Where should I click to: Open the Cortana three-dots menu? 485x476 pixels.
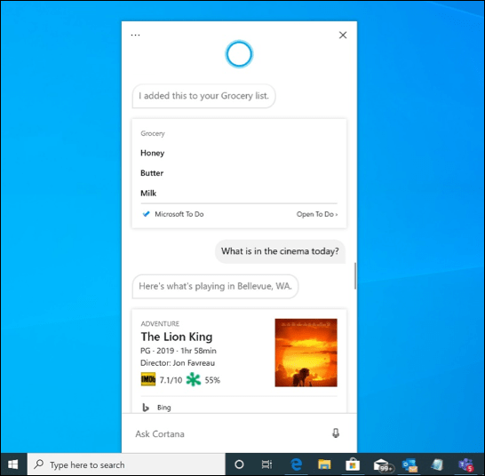pyautogui.click(x=135, y=35)
